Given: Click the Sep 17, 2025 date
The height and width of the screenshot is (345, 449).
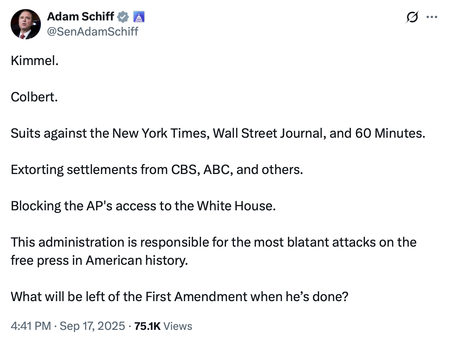Looking at the screenshot, I should [92, 326].
